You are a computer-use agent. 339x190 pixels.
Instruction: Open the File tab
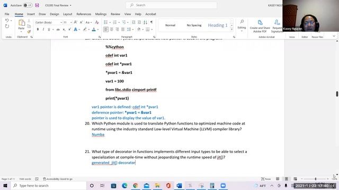point(7,14)
